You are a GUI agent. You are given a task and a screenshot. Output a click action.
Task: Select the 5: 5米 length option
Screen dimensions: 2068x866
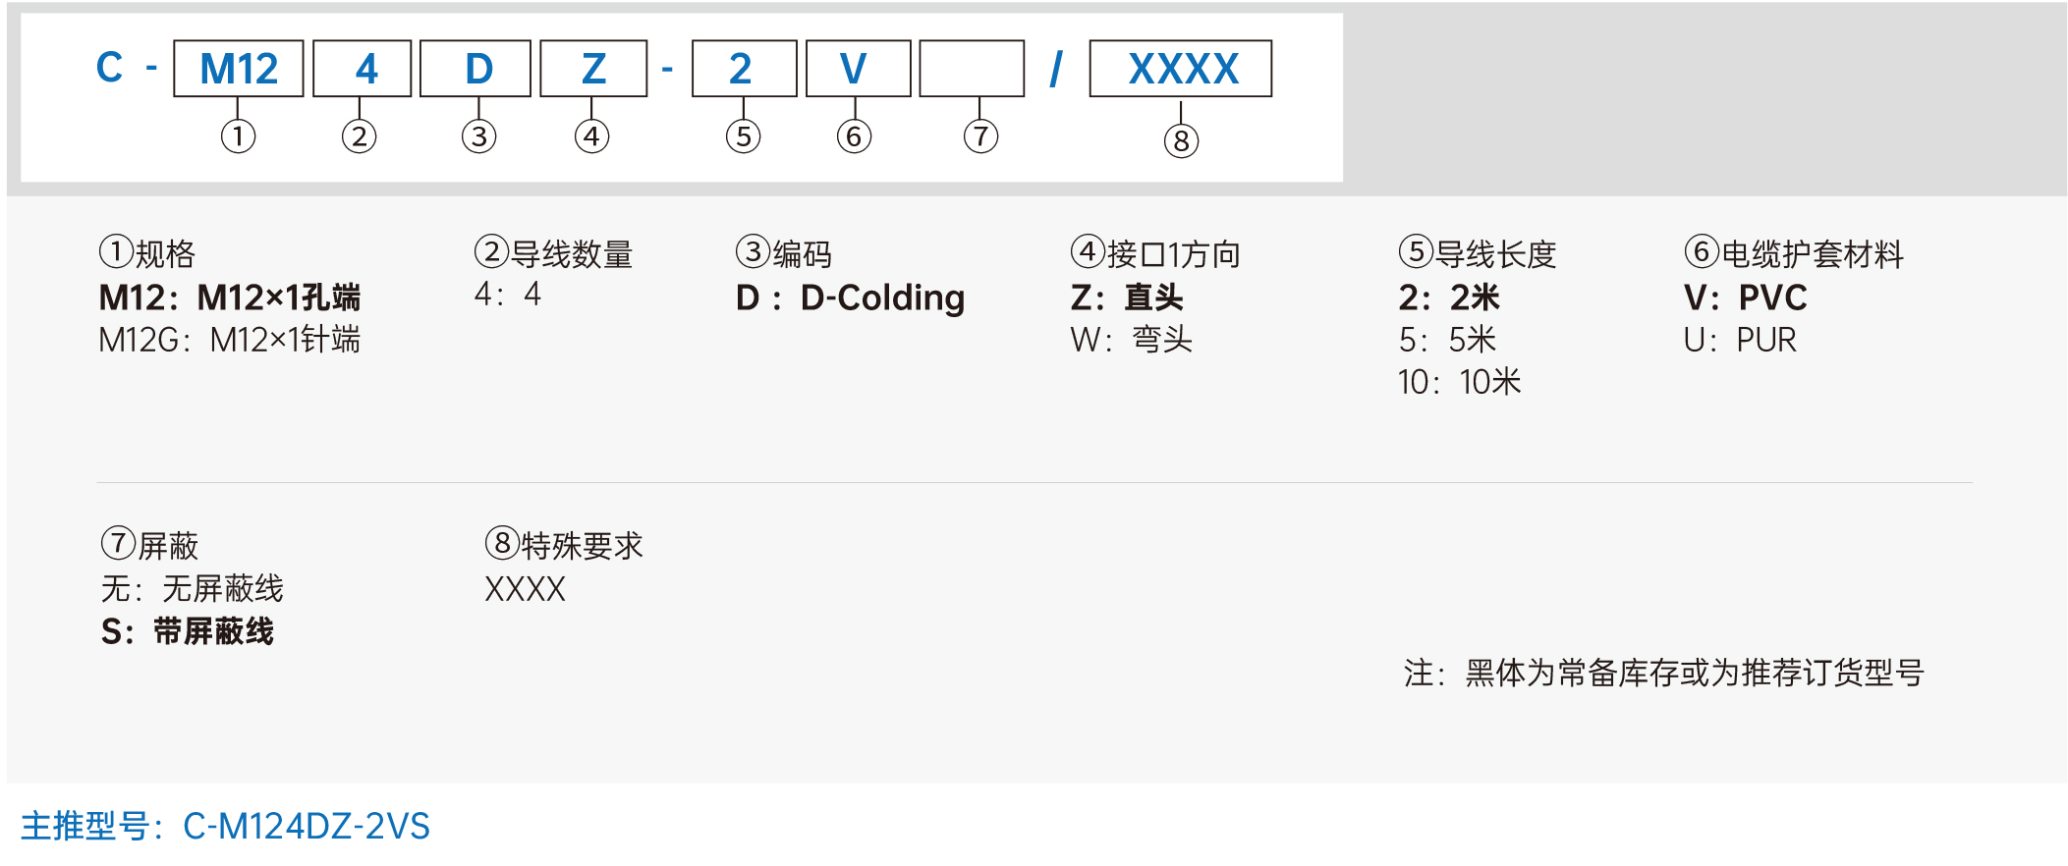[x=1447, y=340]
